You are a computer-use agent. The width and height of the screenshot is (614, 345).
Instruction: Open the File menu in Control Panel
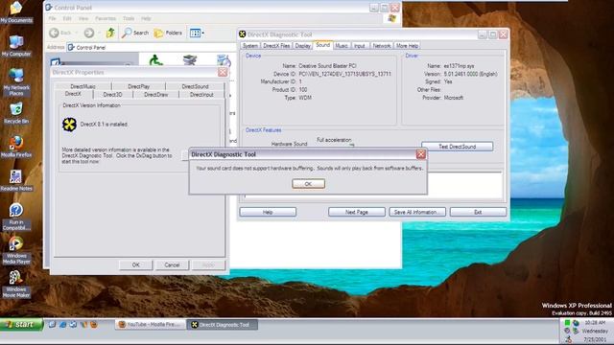tap(52, 18)
